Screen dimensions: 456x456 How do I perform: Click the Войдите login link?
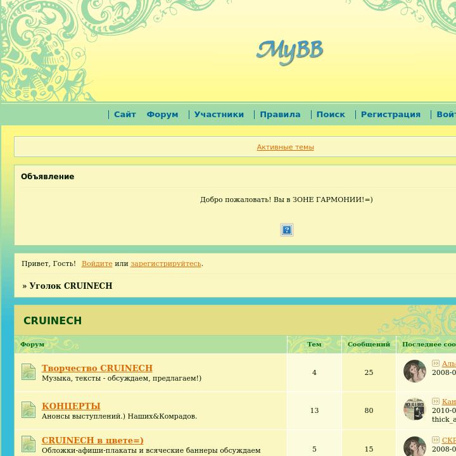point(97,263)
